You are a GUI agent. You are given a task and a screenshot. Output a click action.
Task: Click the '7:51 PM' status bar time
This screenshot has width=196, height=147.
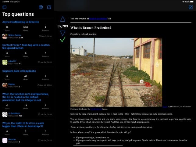tap(5, 2)
